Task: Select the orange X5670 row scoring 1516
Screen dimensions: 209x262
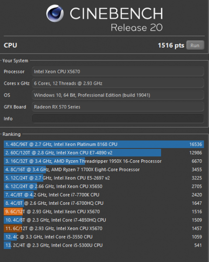Action: [x=104, y=211]
